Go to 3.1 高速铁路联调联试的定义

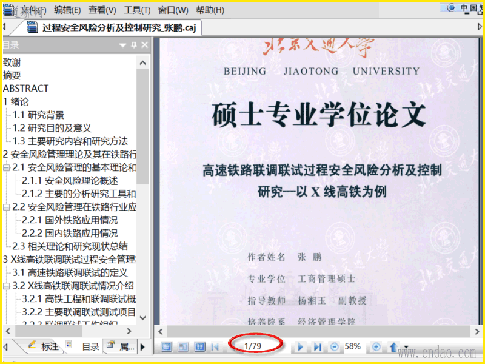pyautogui.click(x=70, y=272)
